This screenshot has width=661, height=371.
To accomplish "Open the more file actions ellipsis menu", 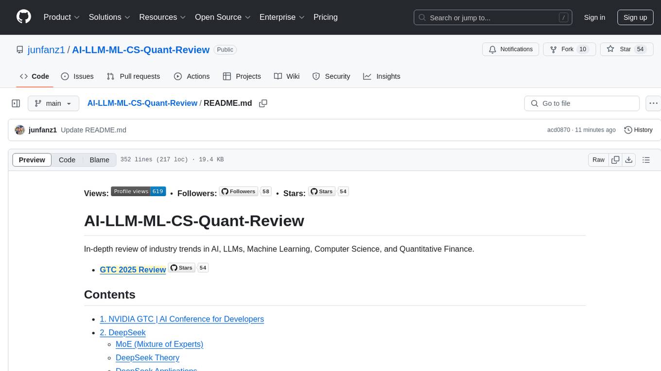I will (x=653, y=103).
